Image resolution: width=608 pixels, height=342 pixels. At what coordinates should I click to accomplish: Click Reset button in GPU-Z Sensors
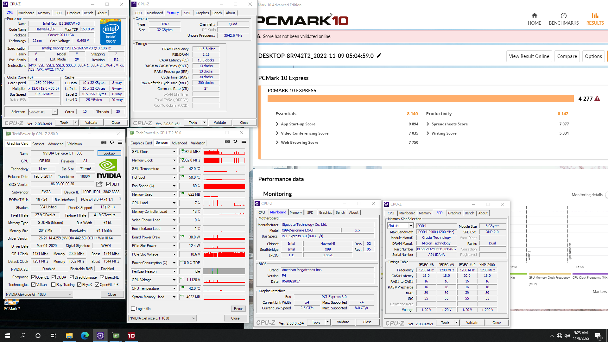pyautogui.click(x=238, y=309)
